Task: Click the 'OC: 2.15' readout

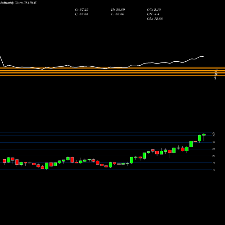Action: click(x=154, y=10)
